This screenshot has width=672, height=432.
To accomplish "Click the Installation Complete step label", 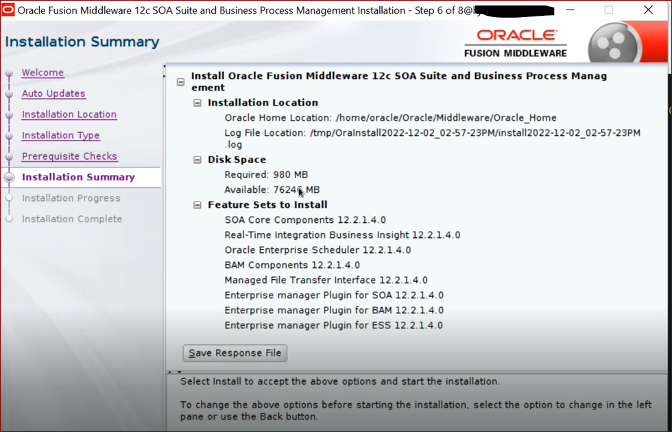I will pyautogui.click(x=72, y=219).
